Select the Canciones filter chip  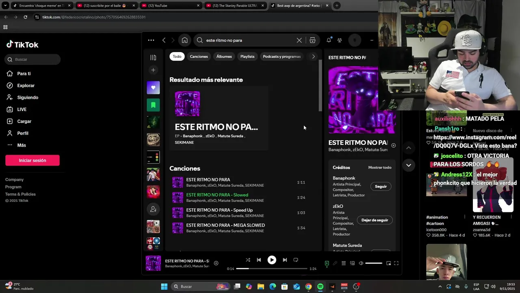(x=199, y=57)
